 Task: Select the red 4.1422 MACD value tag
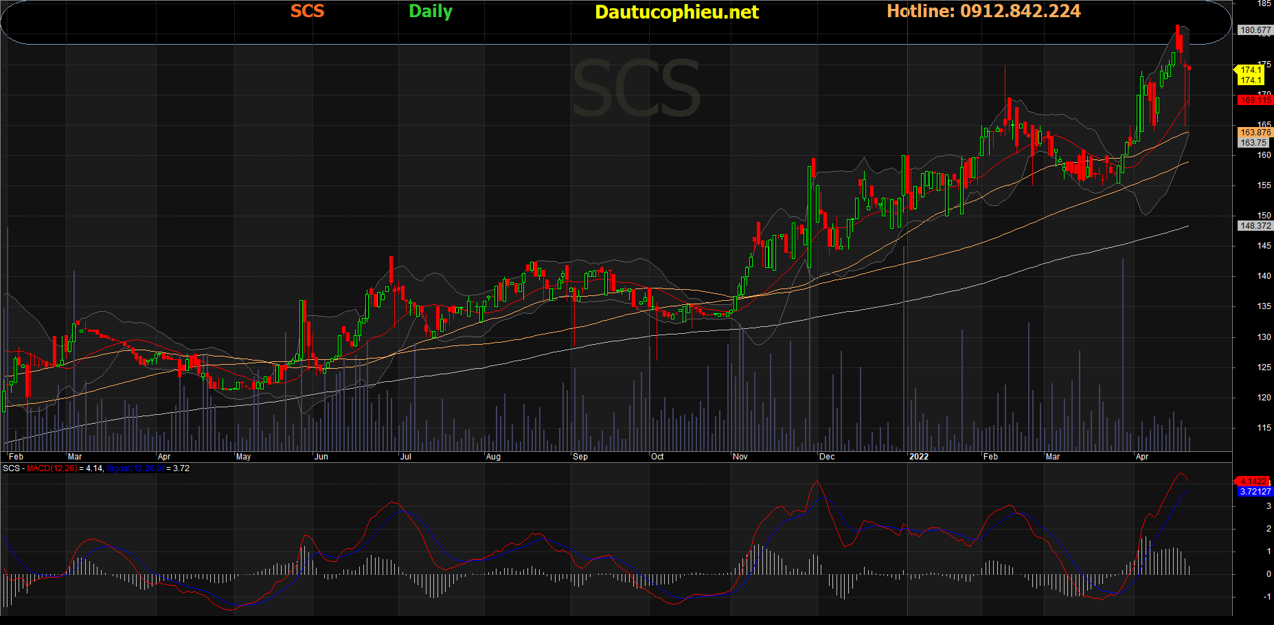[1254, 481]
